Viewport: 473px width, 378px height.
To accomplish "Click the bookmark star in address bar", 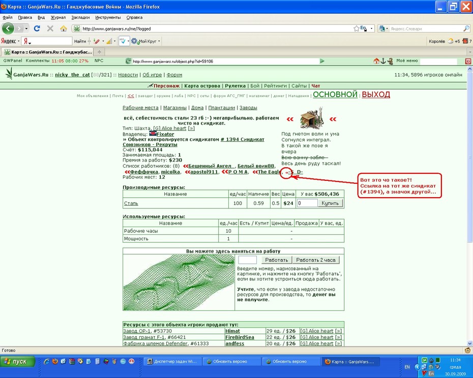I will click(356, 28).
